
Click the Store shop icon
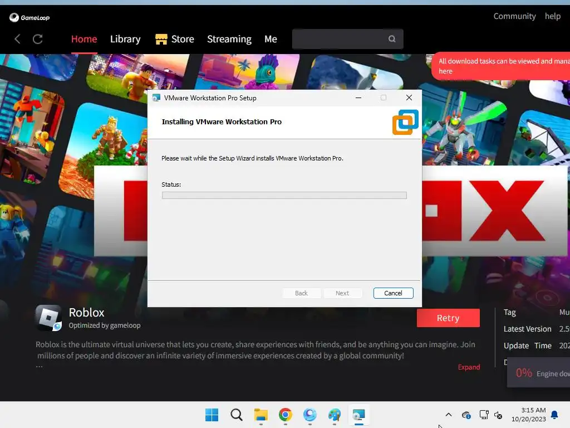tap(161, 39)
